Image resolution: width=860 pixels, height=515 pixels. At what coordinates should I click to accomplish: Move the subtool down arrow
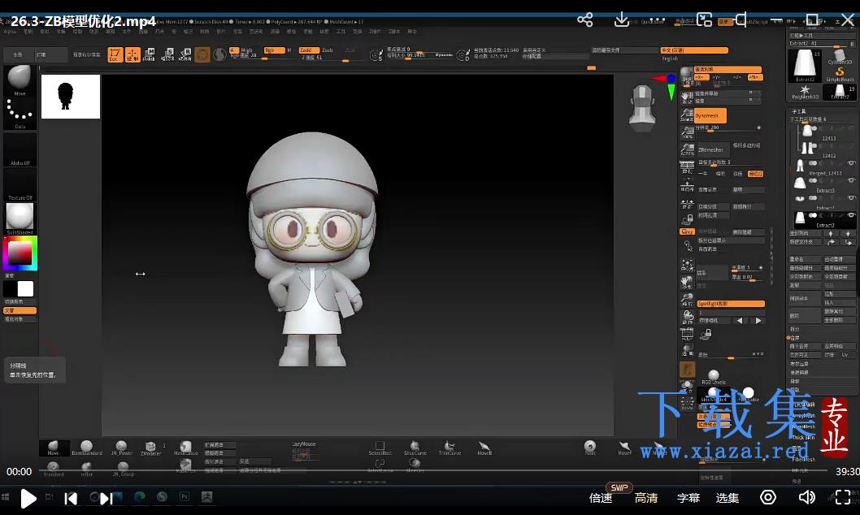pos(848,233)
